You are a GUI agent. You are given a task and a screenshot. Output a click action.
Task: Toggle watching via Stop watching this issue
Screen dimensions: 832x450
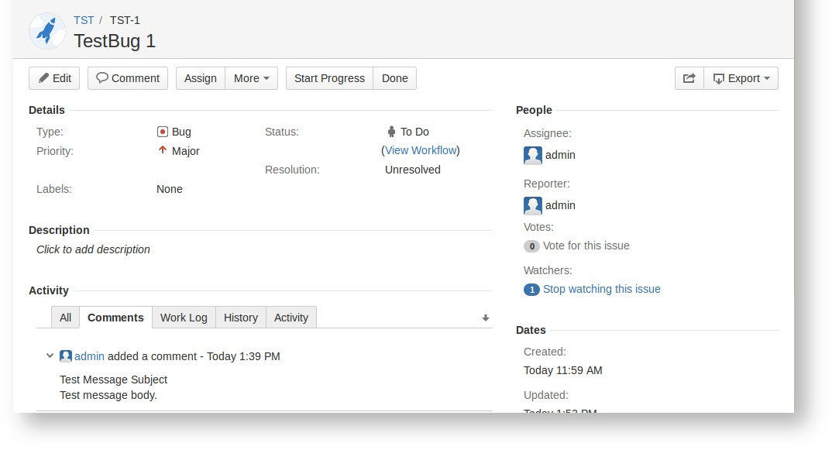(602, 289)
